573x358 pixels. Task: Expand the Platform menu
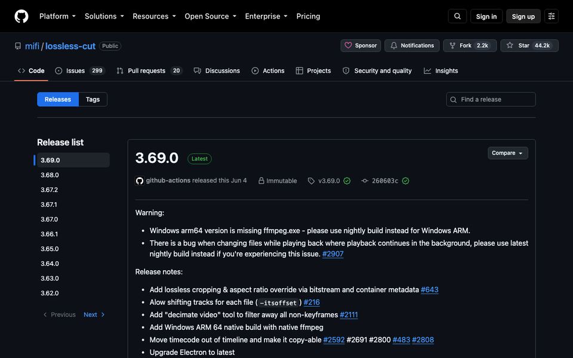pos(57,16)
